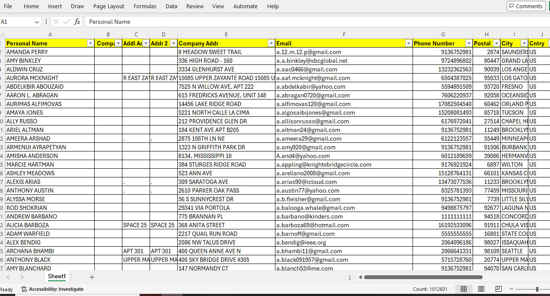This screenshot has width=550, height=296.
Task: Click previous sheet navigation arrow
Action: pyautogui.click(x=8, y=277)
